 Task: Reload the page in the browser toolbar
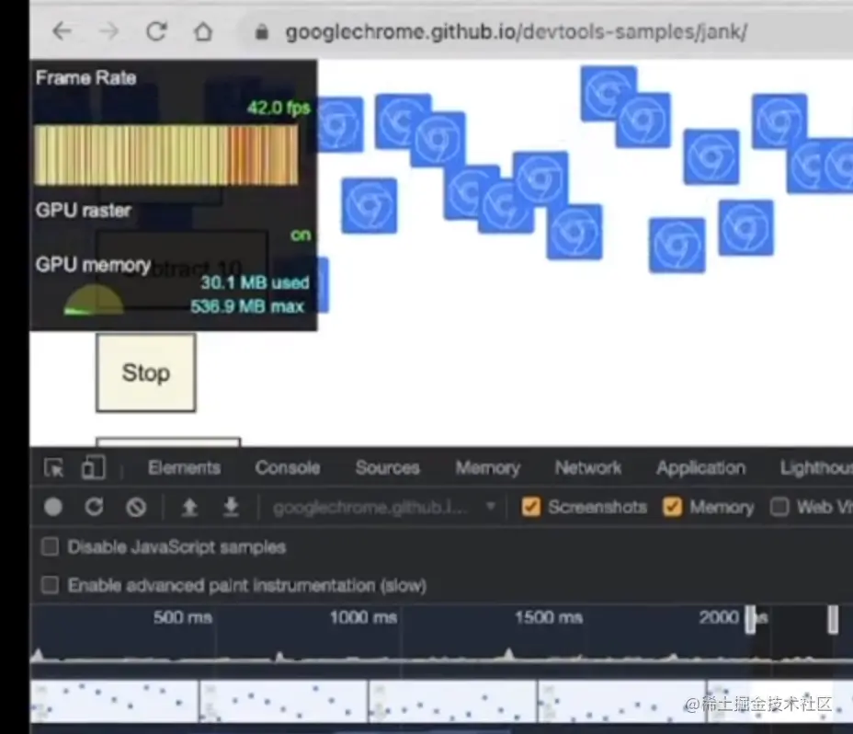tap(156, 31)
